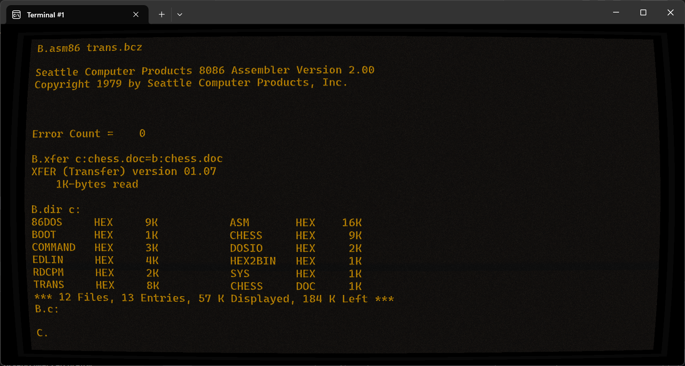This screenshot has height=366, width=685.
Task: Open a new terminal tab
Action: click(162, 15)
